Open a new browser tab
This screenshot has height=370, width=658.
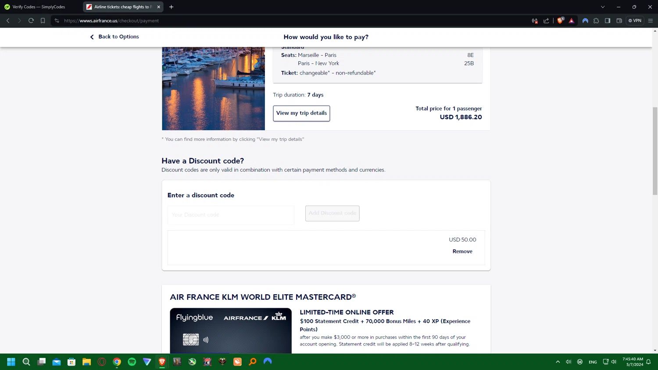[171, 7]
